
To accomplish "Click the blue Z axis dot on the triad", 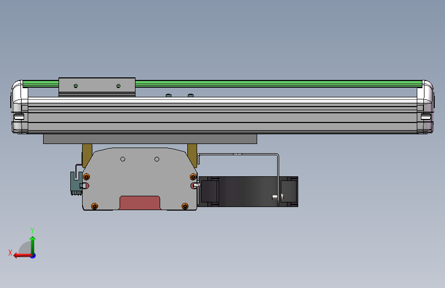I will (33, 256).
